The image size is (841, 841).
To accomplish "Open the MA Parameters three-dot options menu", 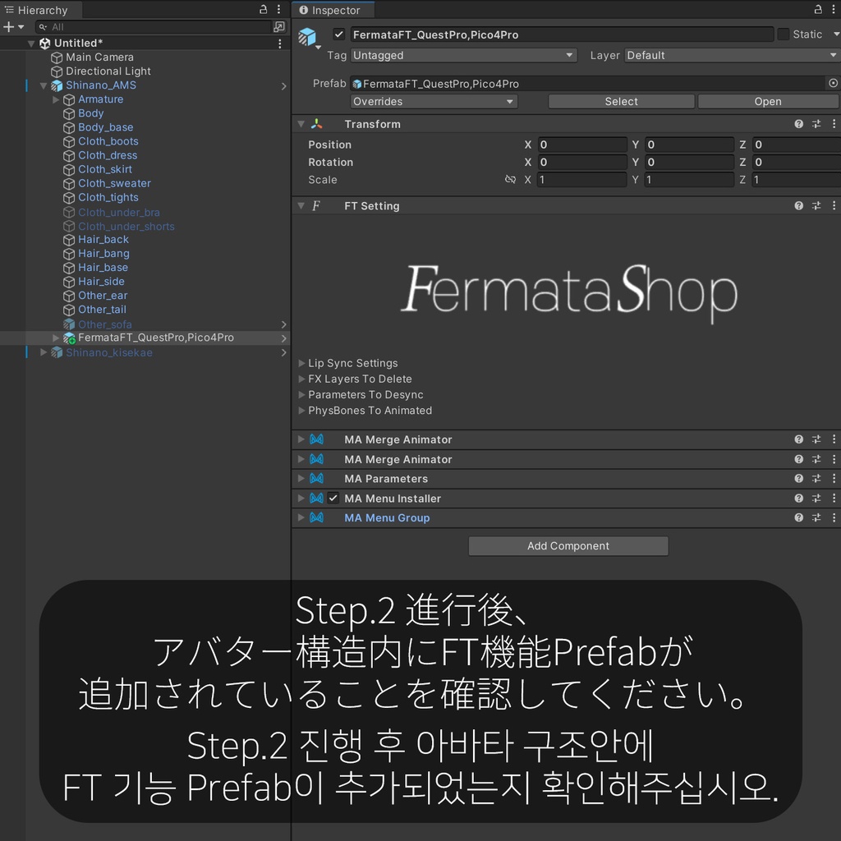I will tap(835, 478).
